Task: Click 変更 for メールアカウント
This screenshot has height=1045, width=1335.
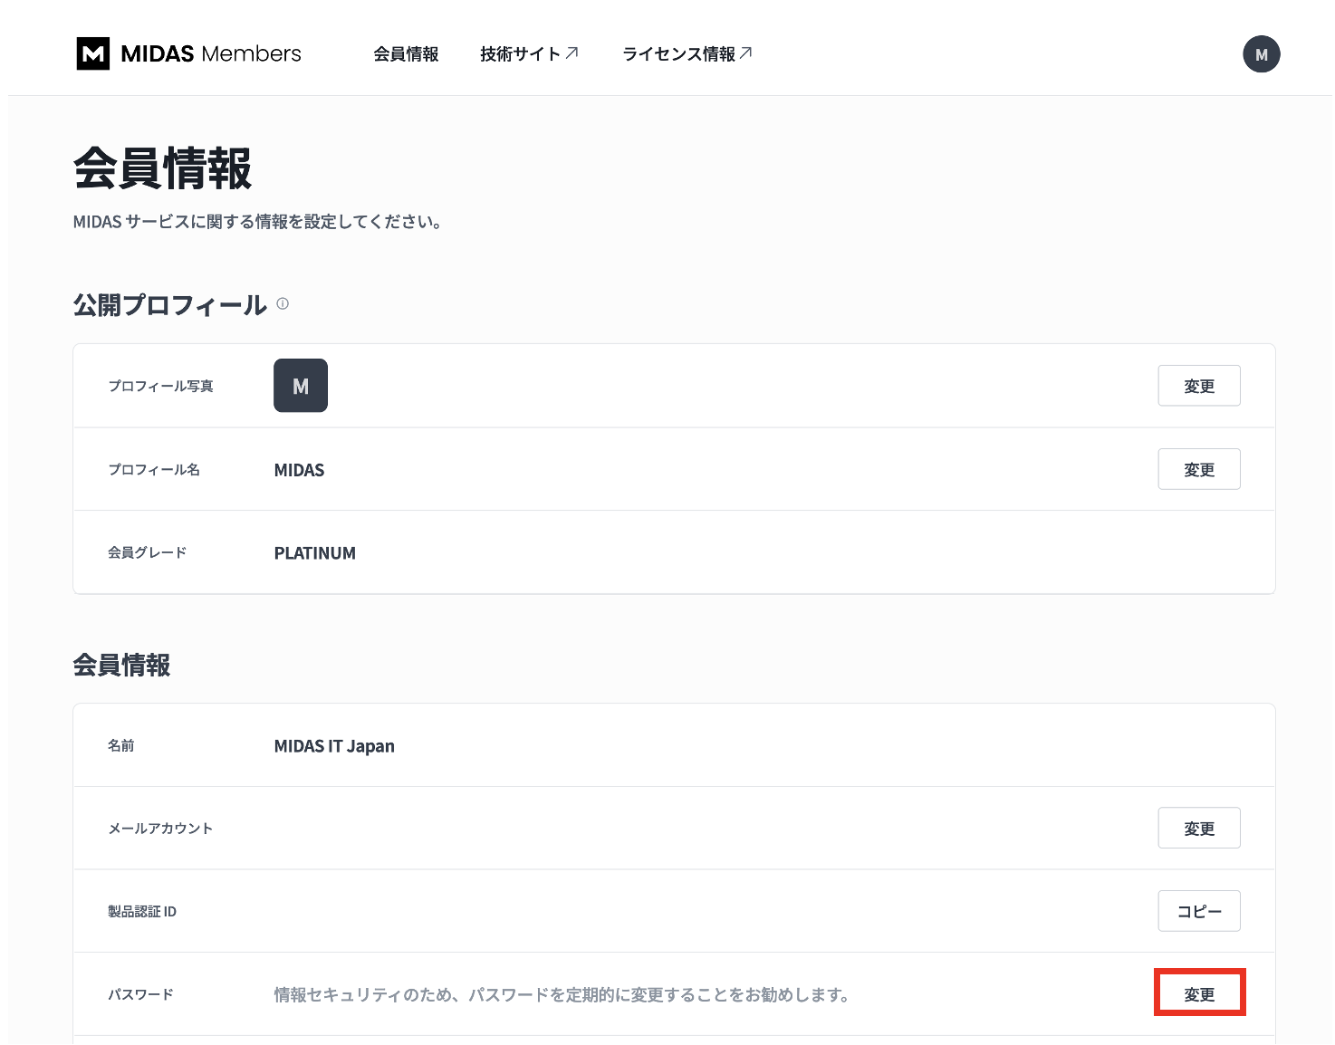Action: coord(1199,829)
